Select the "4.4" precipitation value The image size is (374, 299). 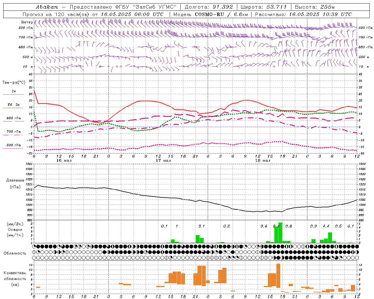point(326,226)
